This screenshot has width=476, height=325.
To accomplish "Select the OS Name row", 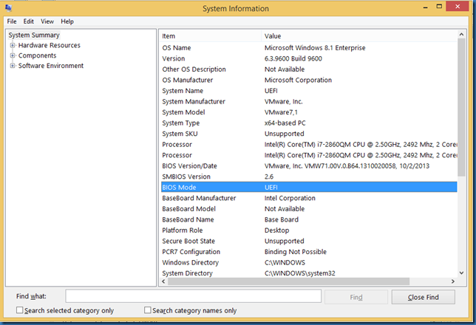I will (x=309, y=48).
